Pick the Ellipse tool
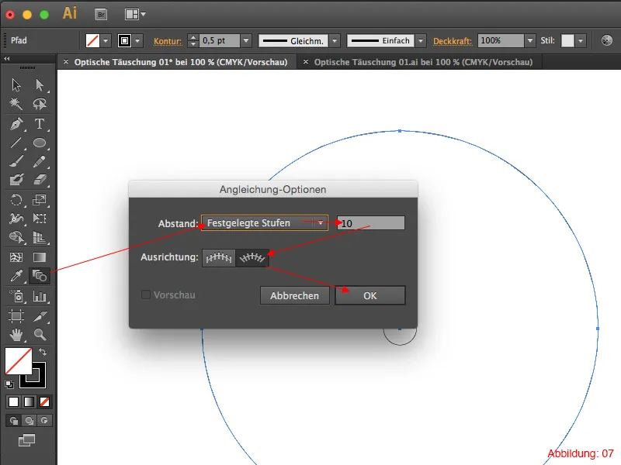621x465 pixels. click(x=40, y=143)
